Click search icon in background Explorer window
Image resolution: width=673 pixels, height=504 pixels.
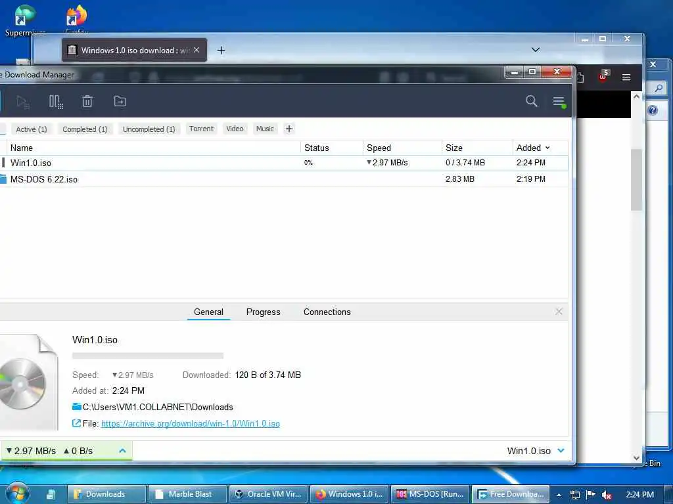[x=659, y=89]
